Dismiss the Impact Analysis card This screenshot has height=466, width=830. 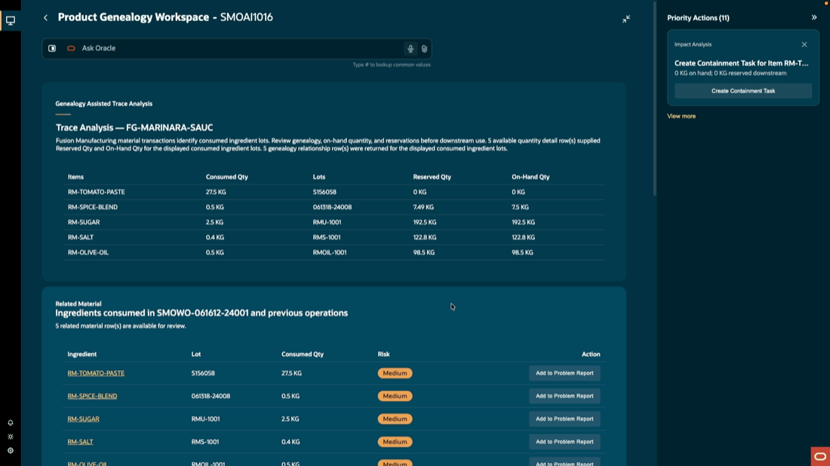click(804, 44)
